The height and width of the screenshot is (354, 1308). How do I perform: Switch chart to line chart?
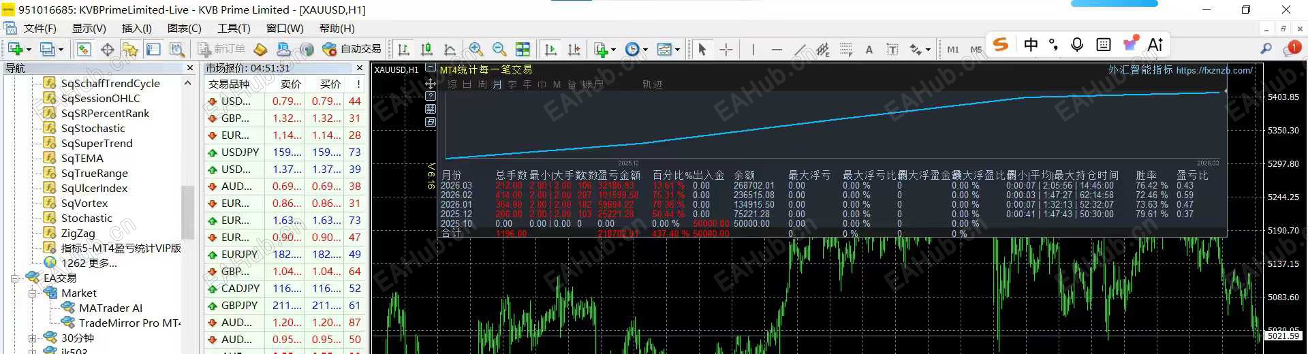tap(450, 49)
